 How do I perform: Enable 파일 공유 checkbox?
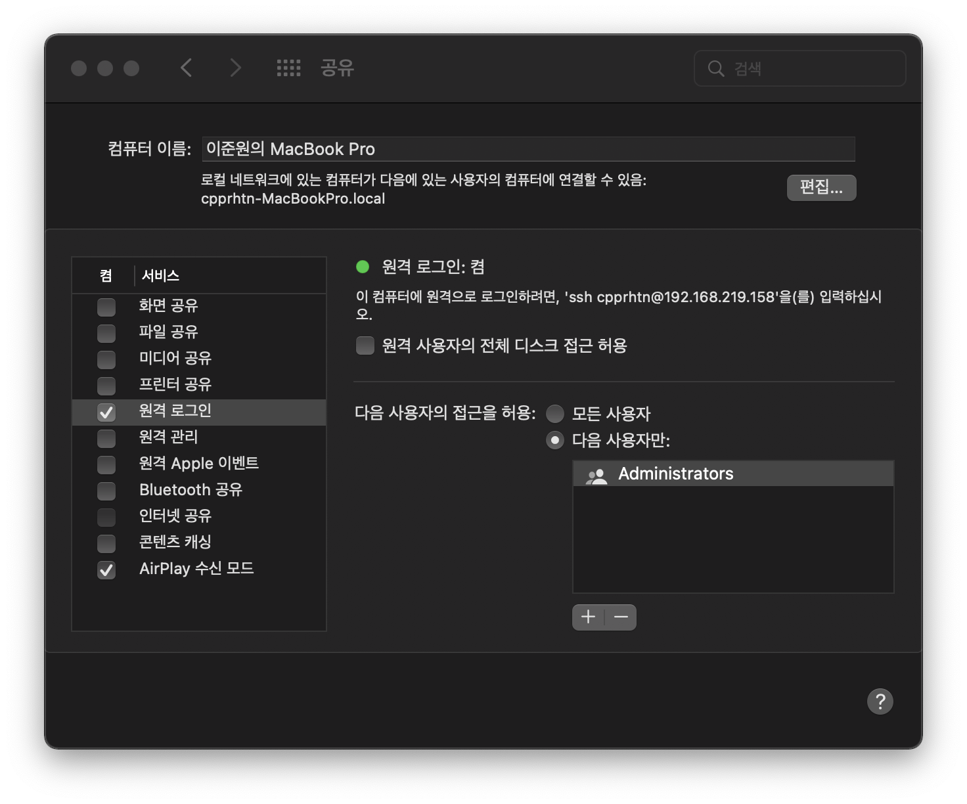click(106, 333)
